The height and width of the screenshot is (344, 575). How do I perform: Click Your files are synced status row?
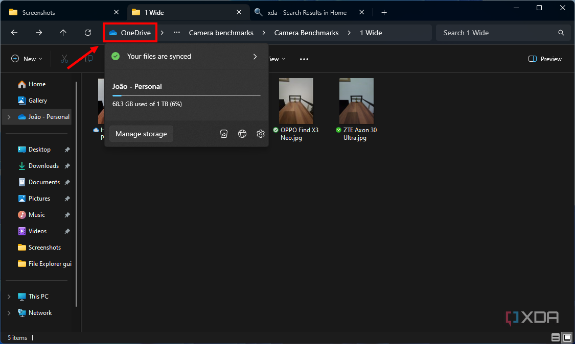184,57
